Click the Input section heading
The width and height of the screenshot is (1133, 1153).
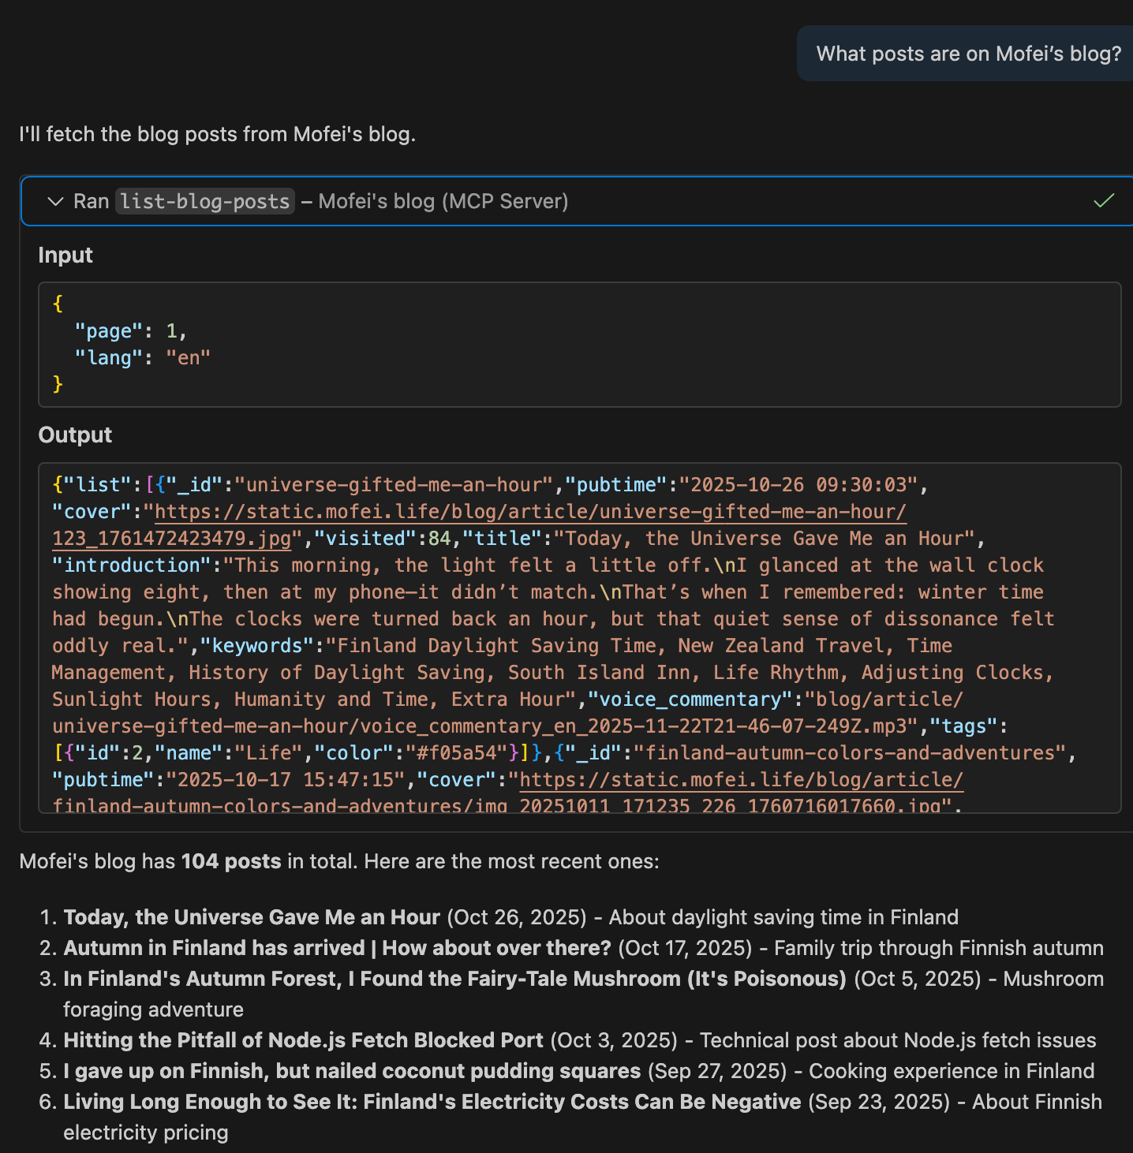65,256
